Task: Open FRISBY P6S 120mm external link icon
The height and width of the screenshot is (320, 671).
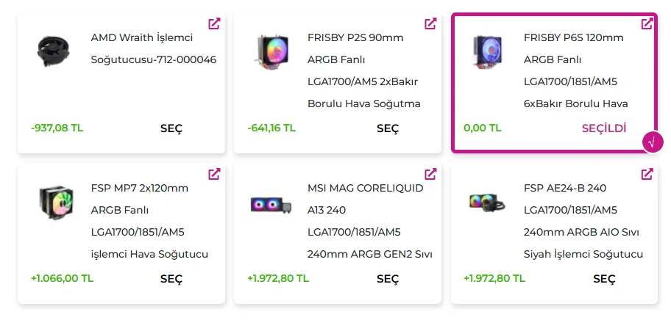Action: [647, 23]
